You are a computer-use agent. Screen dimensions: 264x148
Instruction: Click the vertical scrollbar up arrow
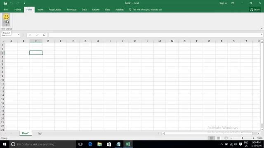pos(262,41)
